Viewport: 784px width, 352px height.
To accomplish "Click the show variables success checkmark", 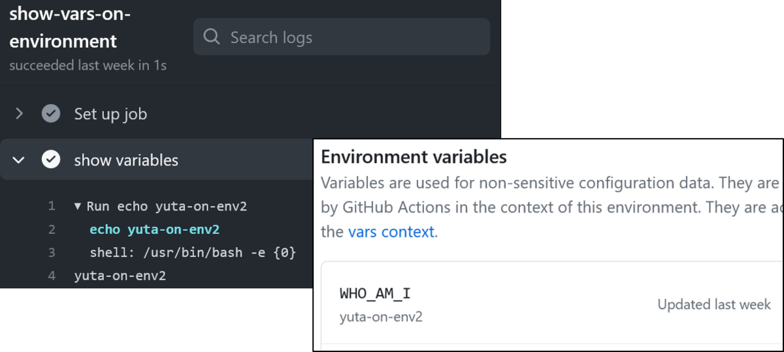I will 51,160.
